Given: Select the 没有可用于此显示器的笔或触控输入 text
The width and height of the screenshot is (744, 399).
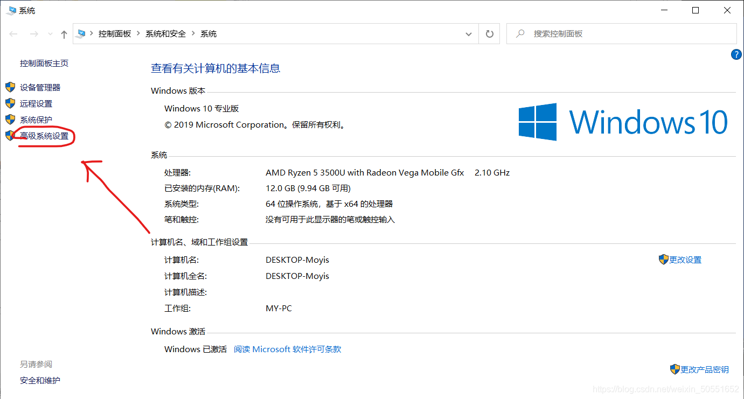Looking at the screenshot, I should click(x=330, y=219).
